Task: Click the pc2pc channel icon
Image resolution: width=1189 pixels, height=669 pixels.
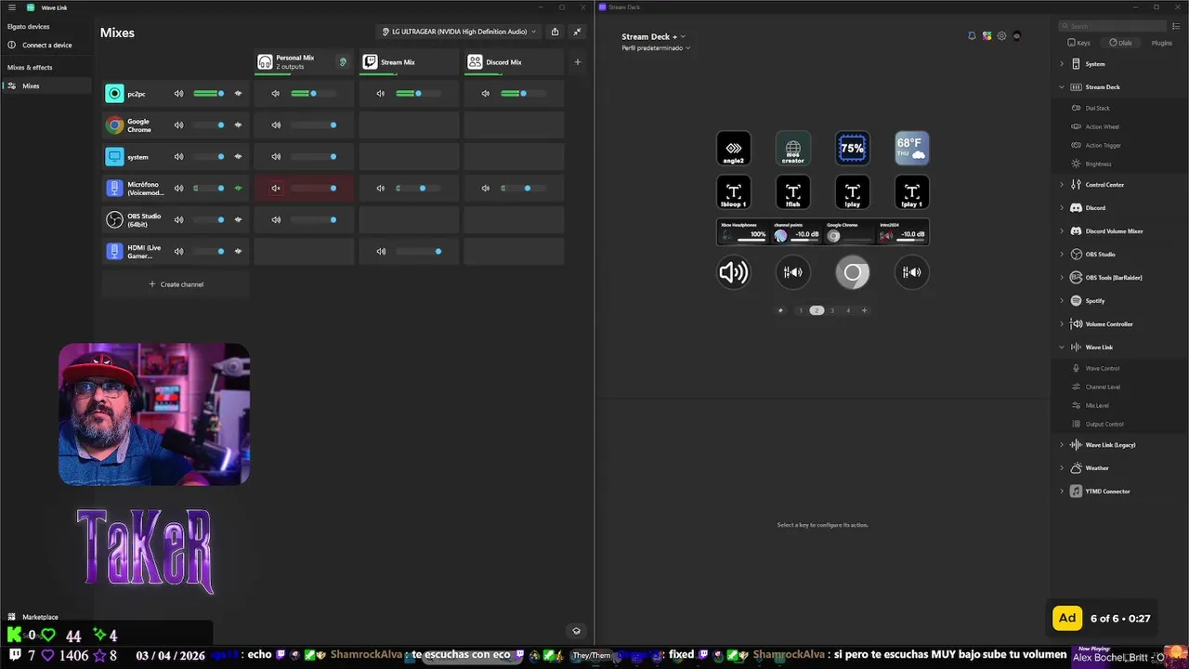Action: 114,94
